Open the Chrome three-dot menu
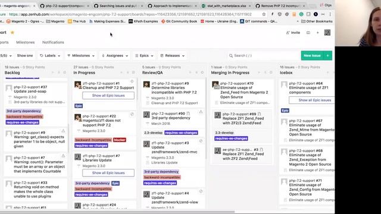The height and width of the screenshot is (214, 381). (x=330, y=14)
